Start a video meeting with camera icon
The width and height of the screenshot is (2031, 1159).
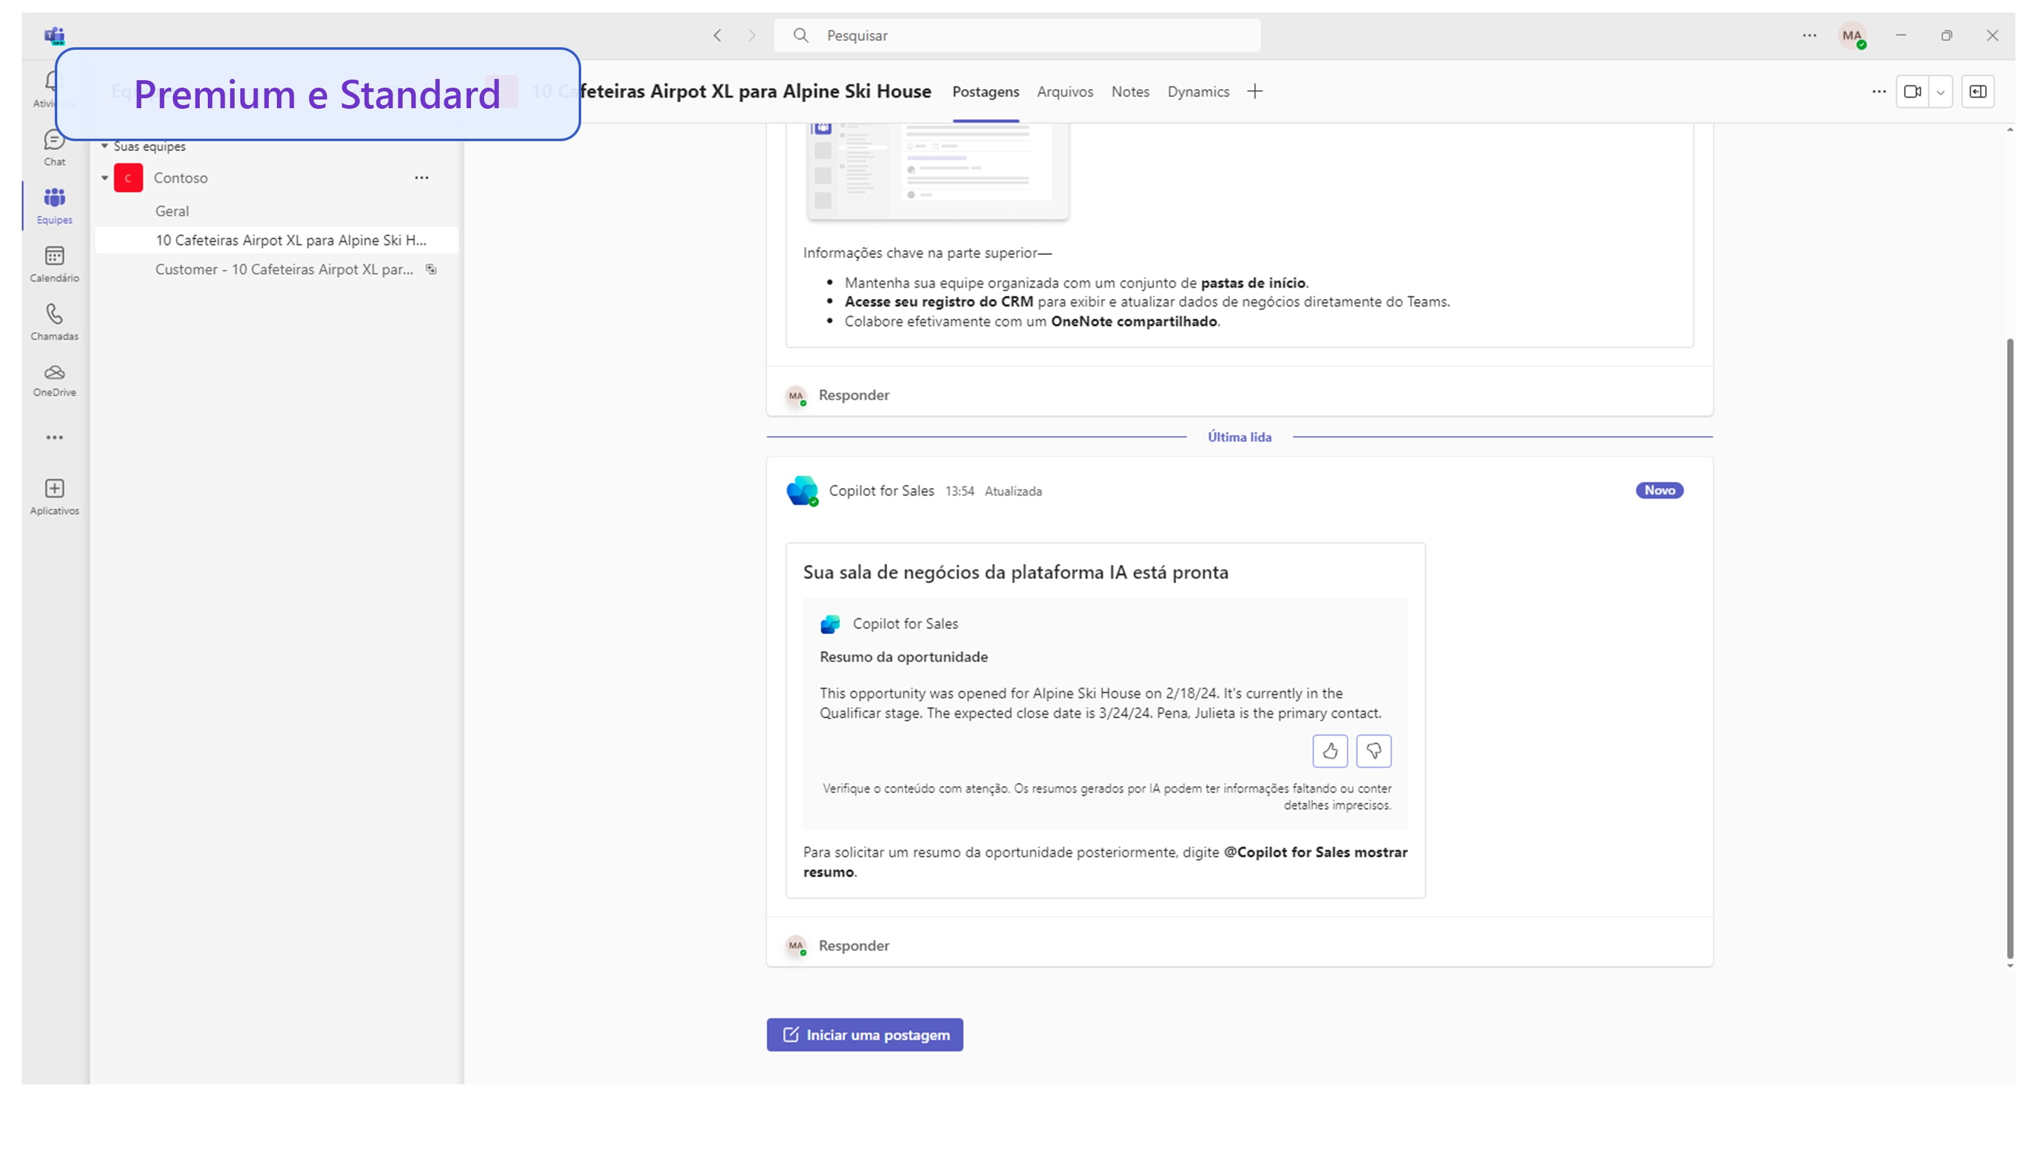pos(1912,91)
